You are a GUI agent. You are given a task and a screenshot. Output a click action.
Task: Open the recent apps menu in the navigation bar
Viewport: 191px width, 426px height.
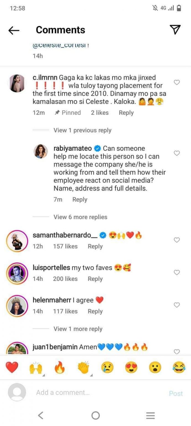tap(150, 415)
